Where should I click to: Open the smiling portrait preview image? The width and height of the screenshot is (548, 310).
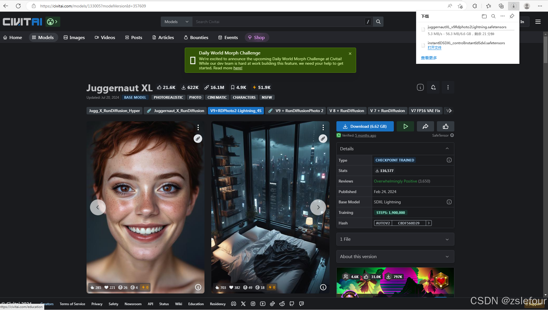point(145,207)
